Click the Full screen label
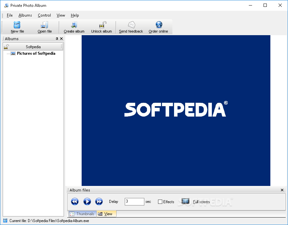 point(201,202)
